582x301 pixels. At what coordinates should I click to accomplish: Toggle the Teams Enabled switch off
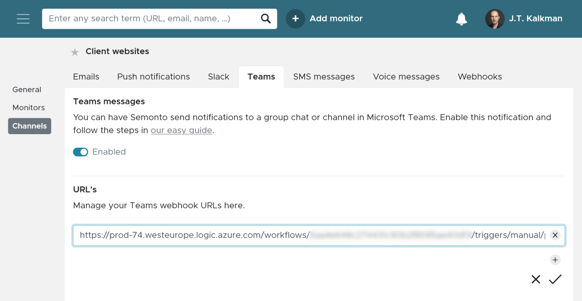coord(80,152)
